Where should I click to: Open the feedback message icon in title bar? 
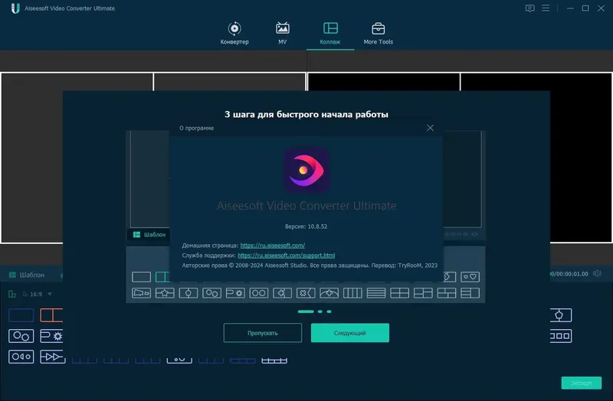[x=529, y=8]
